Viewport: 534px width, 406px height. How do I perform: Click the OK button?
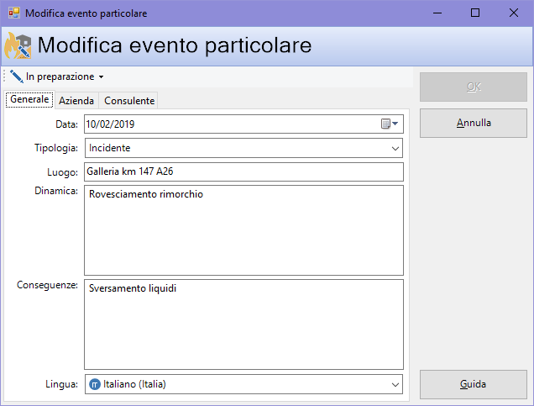pos(474,87)
